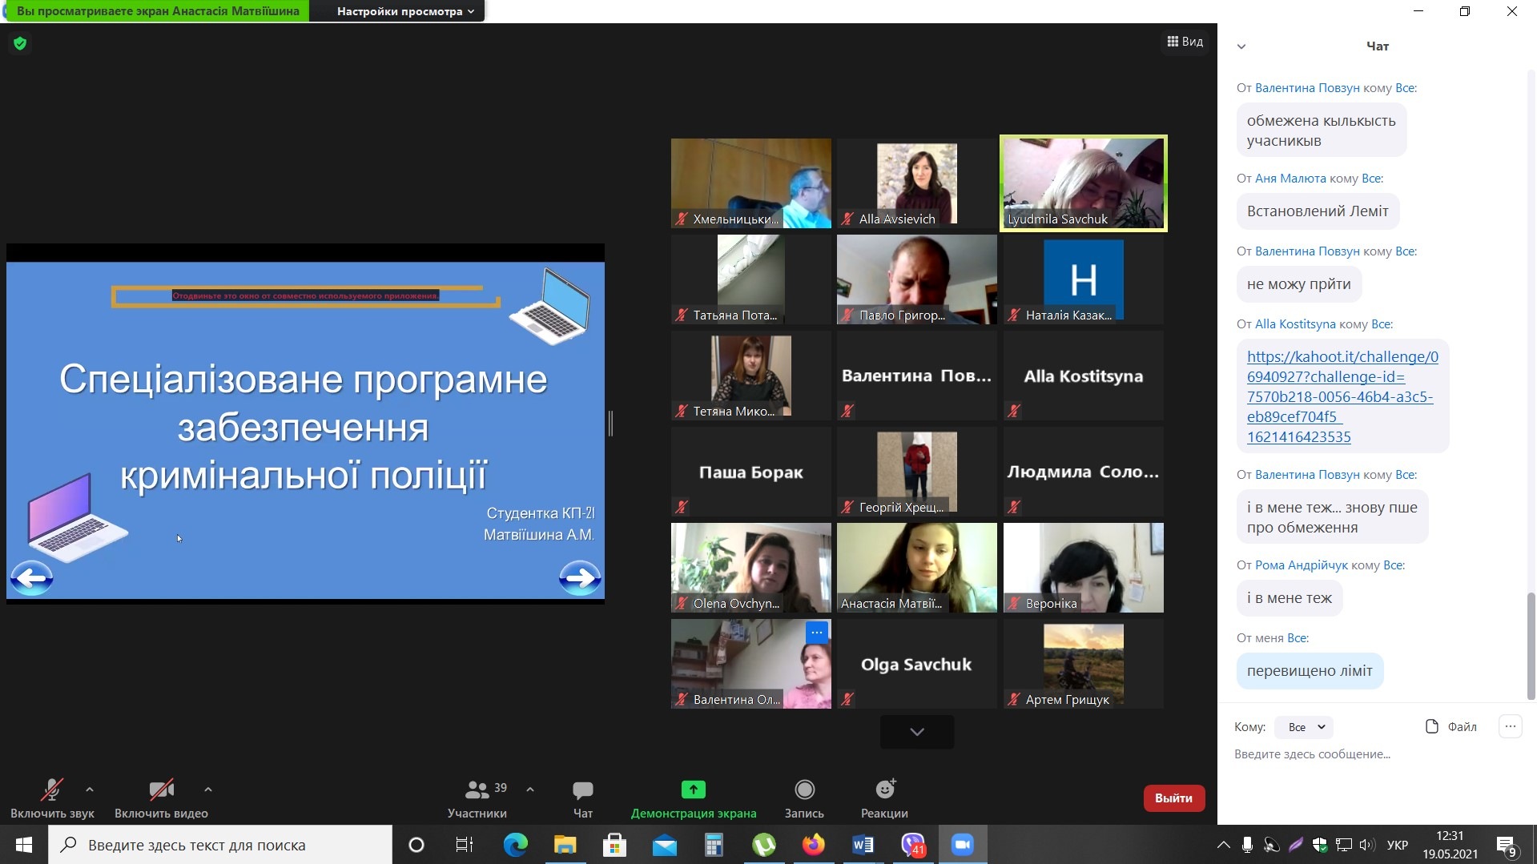The image size is (1537, 864).
Task: Click the File (Файл) attachment icon
Action: [x=1432, y=726]
